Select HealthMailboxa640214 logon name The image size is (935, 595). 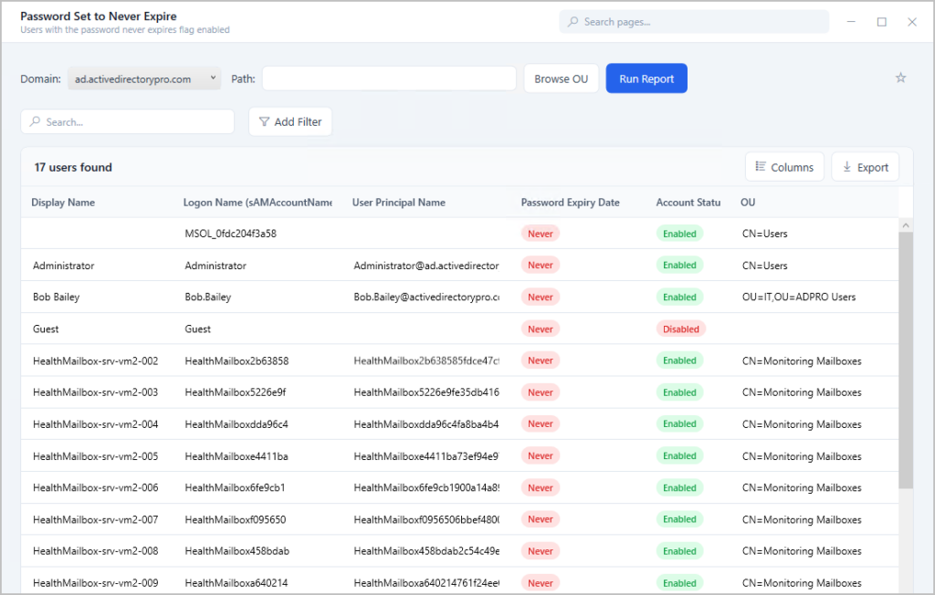pos(236,583)
